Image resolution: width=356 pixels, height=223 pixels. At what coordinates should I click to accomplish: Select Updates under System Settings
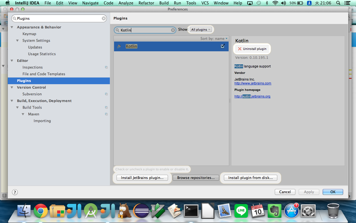35,47
